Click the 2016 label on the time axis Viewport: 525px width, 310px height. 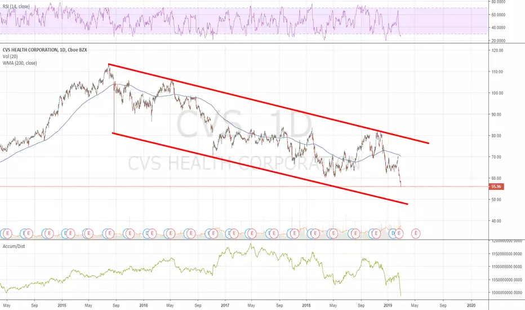tap(143, 305)
